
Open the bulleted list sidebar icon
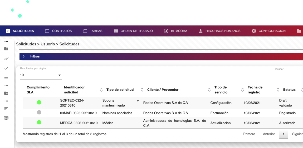pos(6,78)
